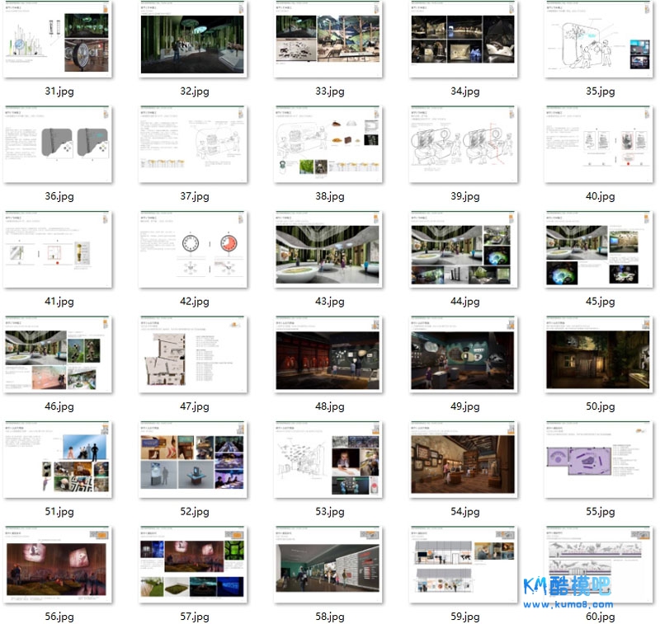
Task: Open thumbnail of 32.jpg forest scene
Action: (193, 41)
